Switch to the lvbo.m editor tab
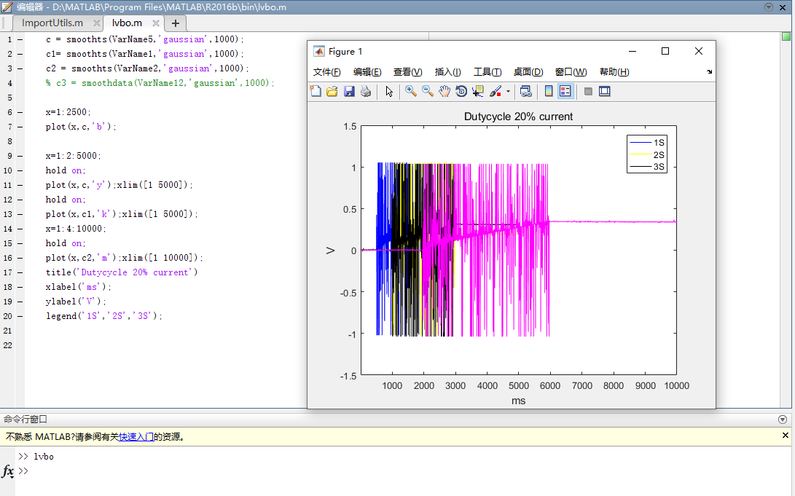This screenshot has width=795, height=496. [x=127, y=23]
